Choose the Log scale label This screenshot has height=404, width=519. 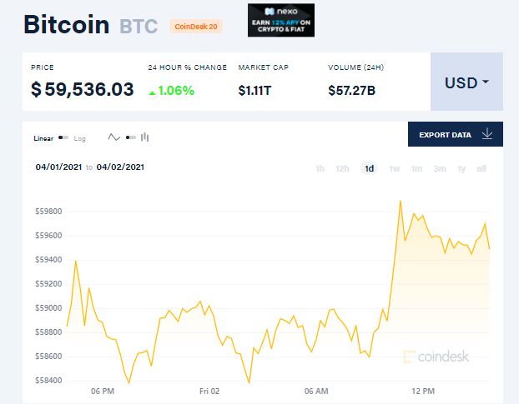point(80,137)
